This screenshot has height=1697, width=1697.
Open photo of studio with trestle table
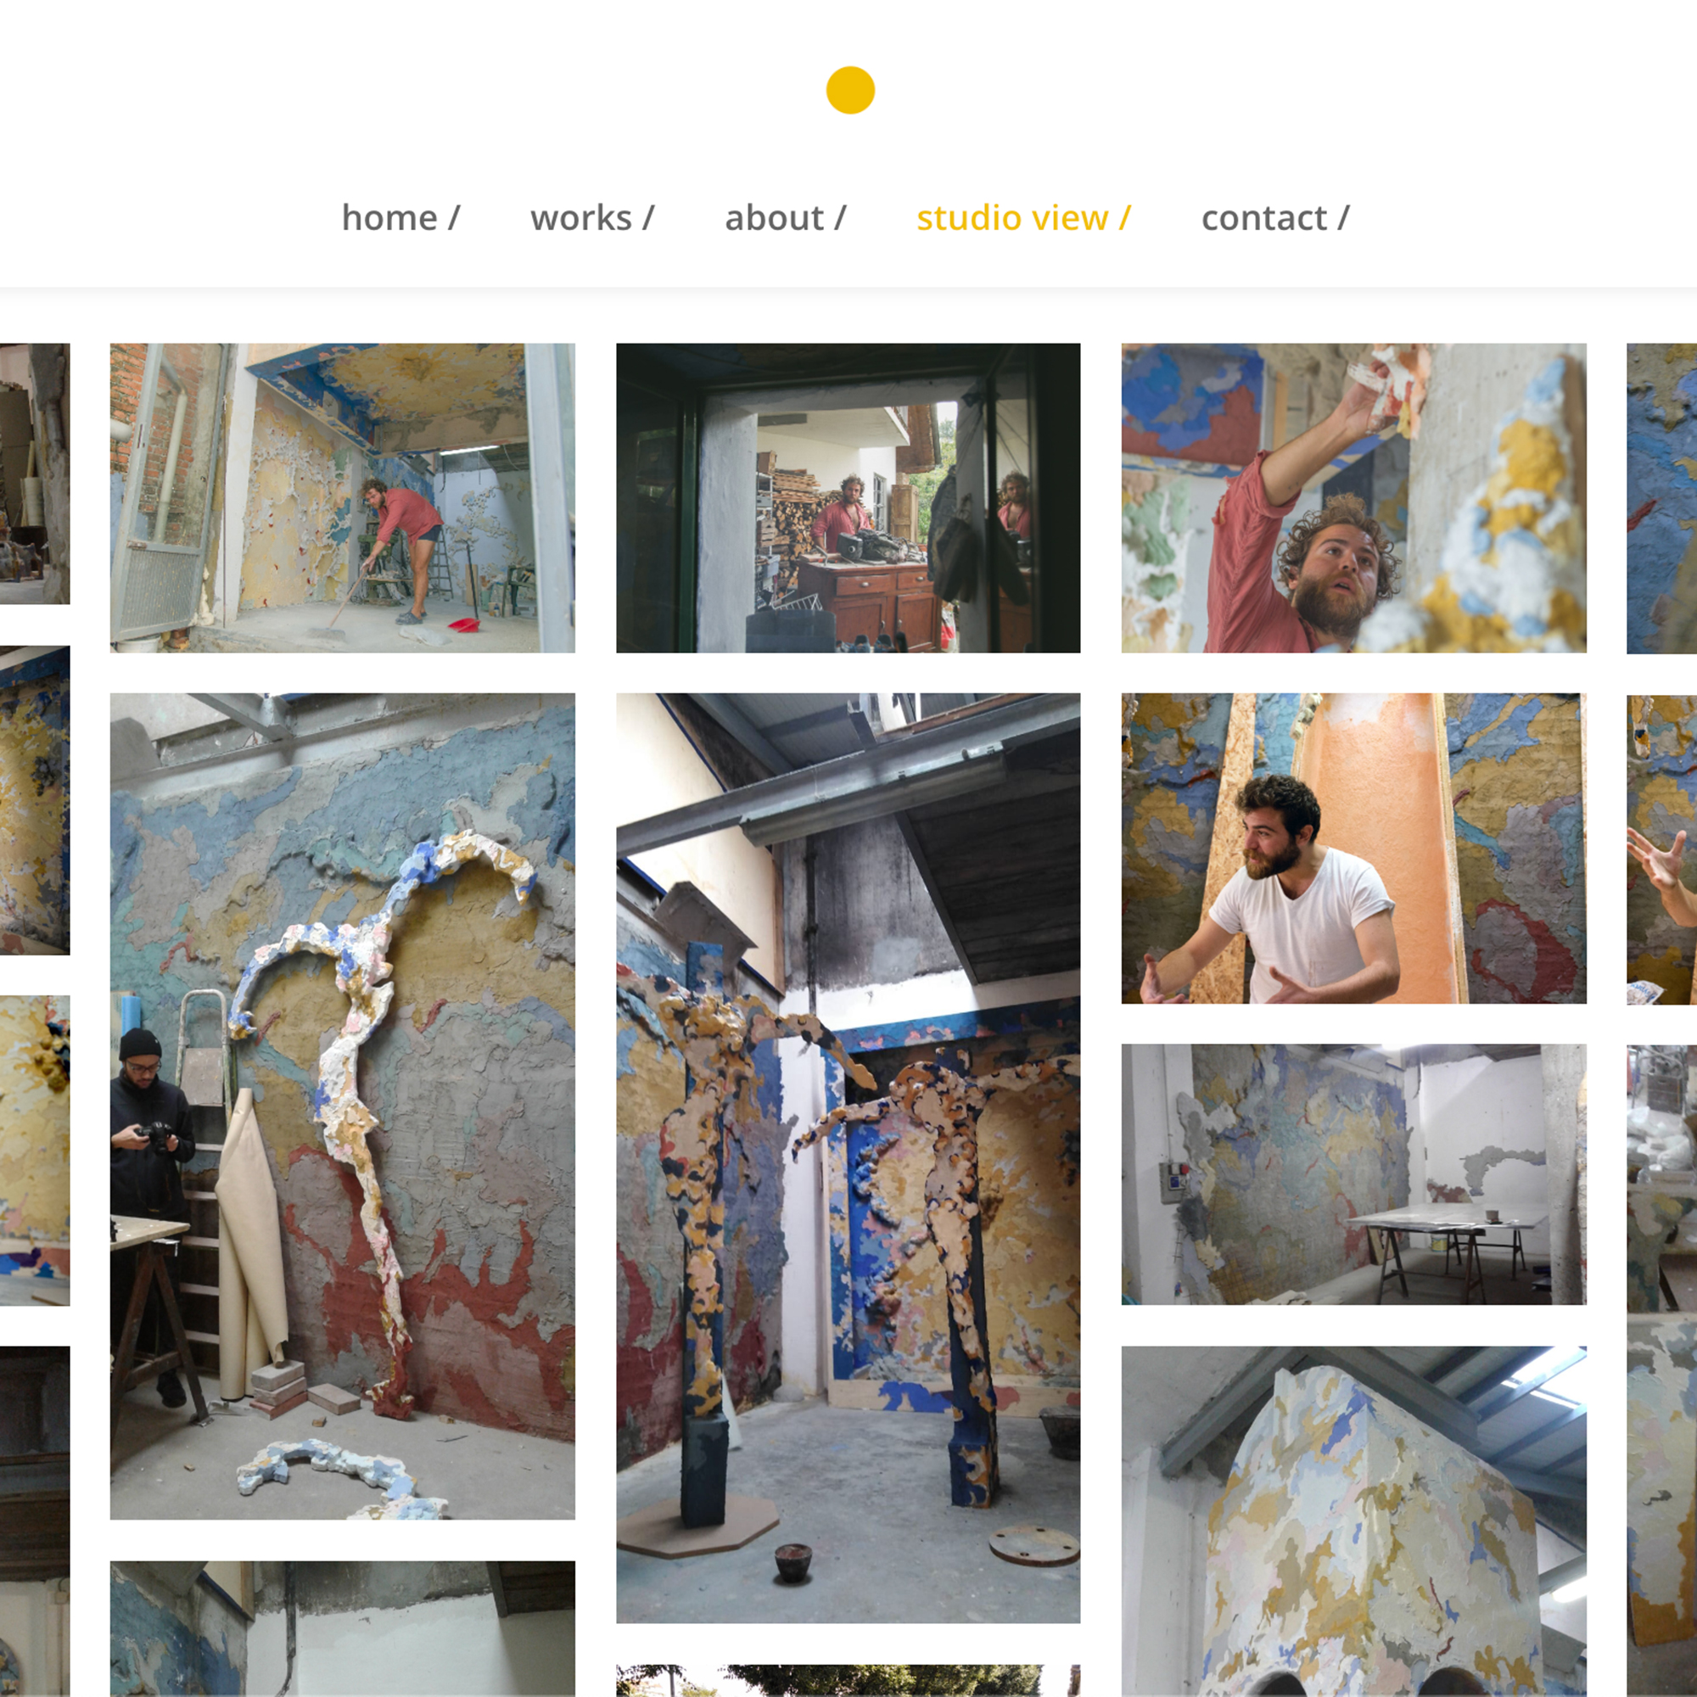click(x=1353, y=1174)
